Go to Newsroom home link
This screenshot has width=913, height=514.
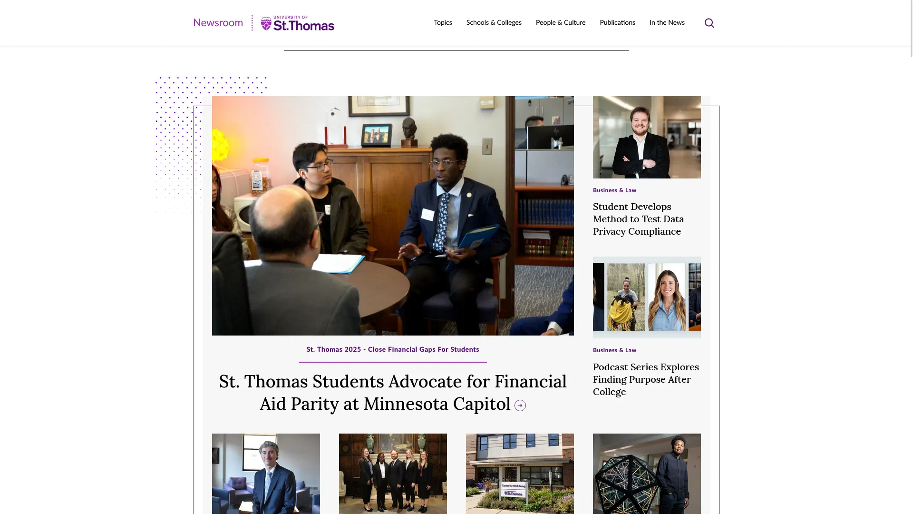pos(218,23)
